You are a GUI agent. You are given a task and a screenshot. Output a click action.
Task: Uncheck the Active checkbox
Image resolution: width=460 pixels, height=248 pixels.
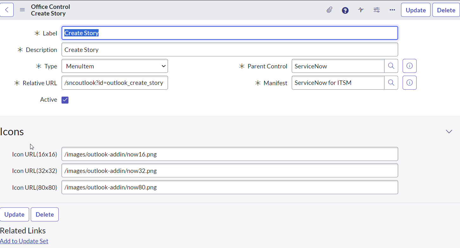[65, 100]
